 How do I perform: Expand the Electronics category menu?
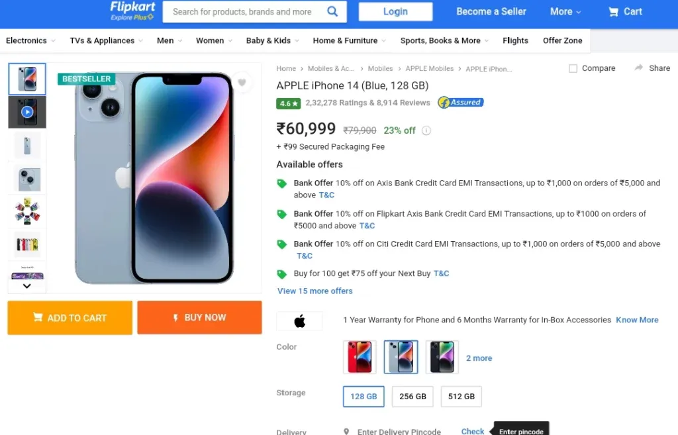30,40
